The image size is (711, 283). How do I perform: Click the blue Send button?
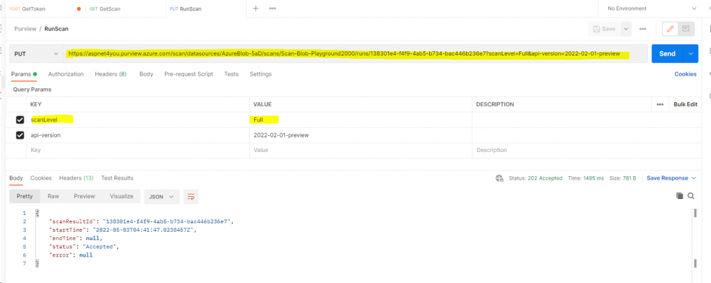pyautogui.click(x=667, y=53)
